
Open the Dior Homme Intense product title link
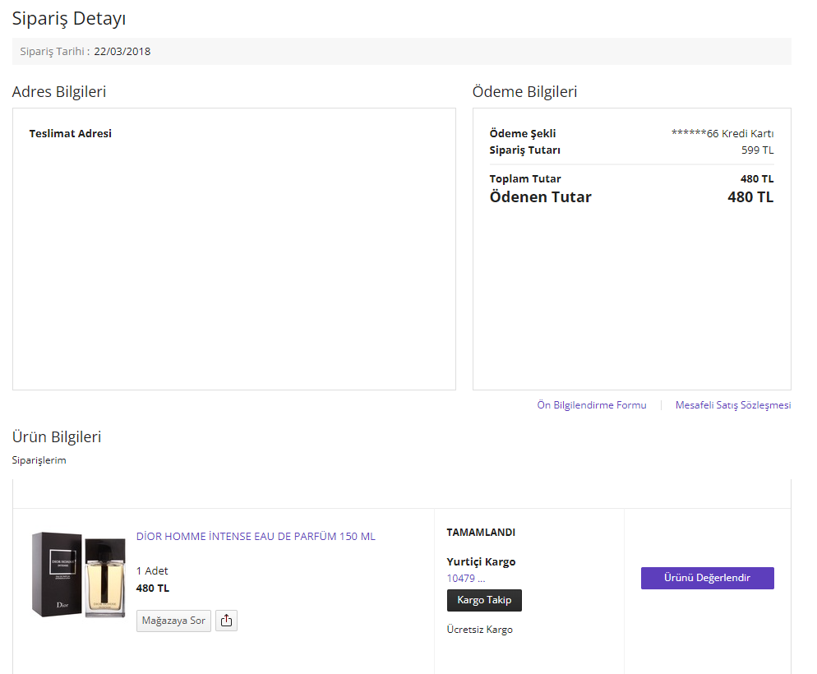coord(256,536)
